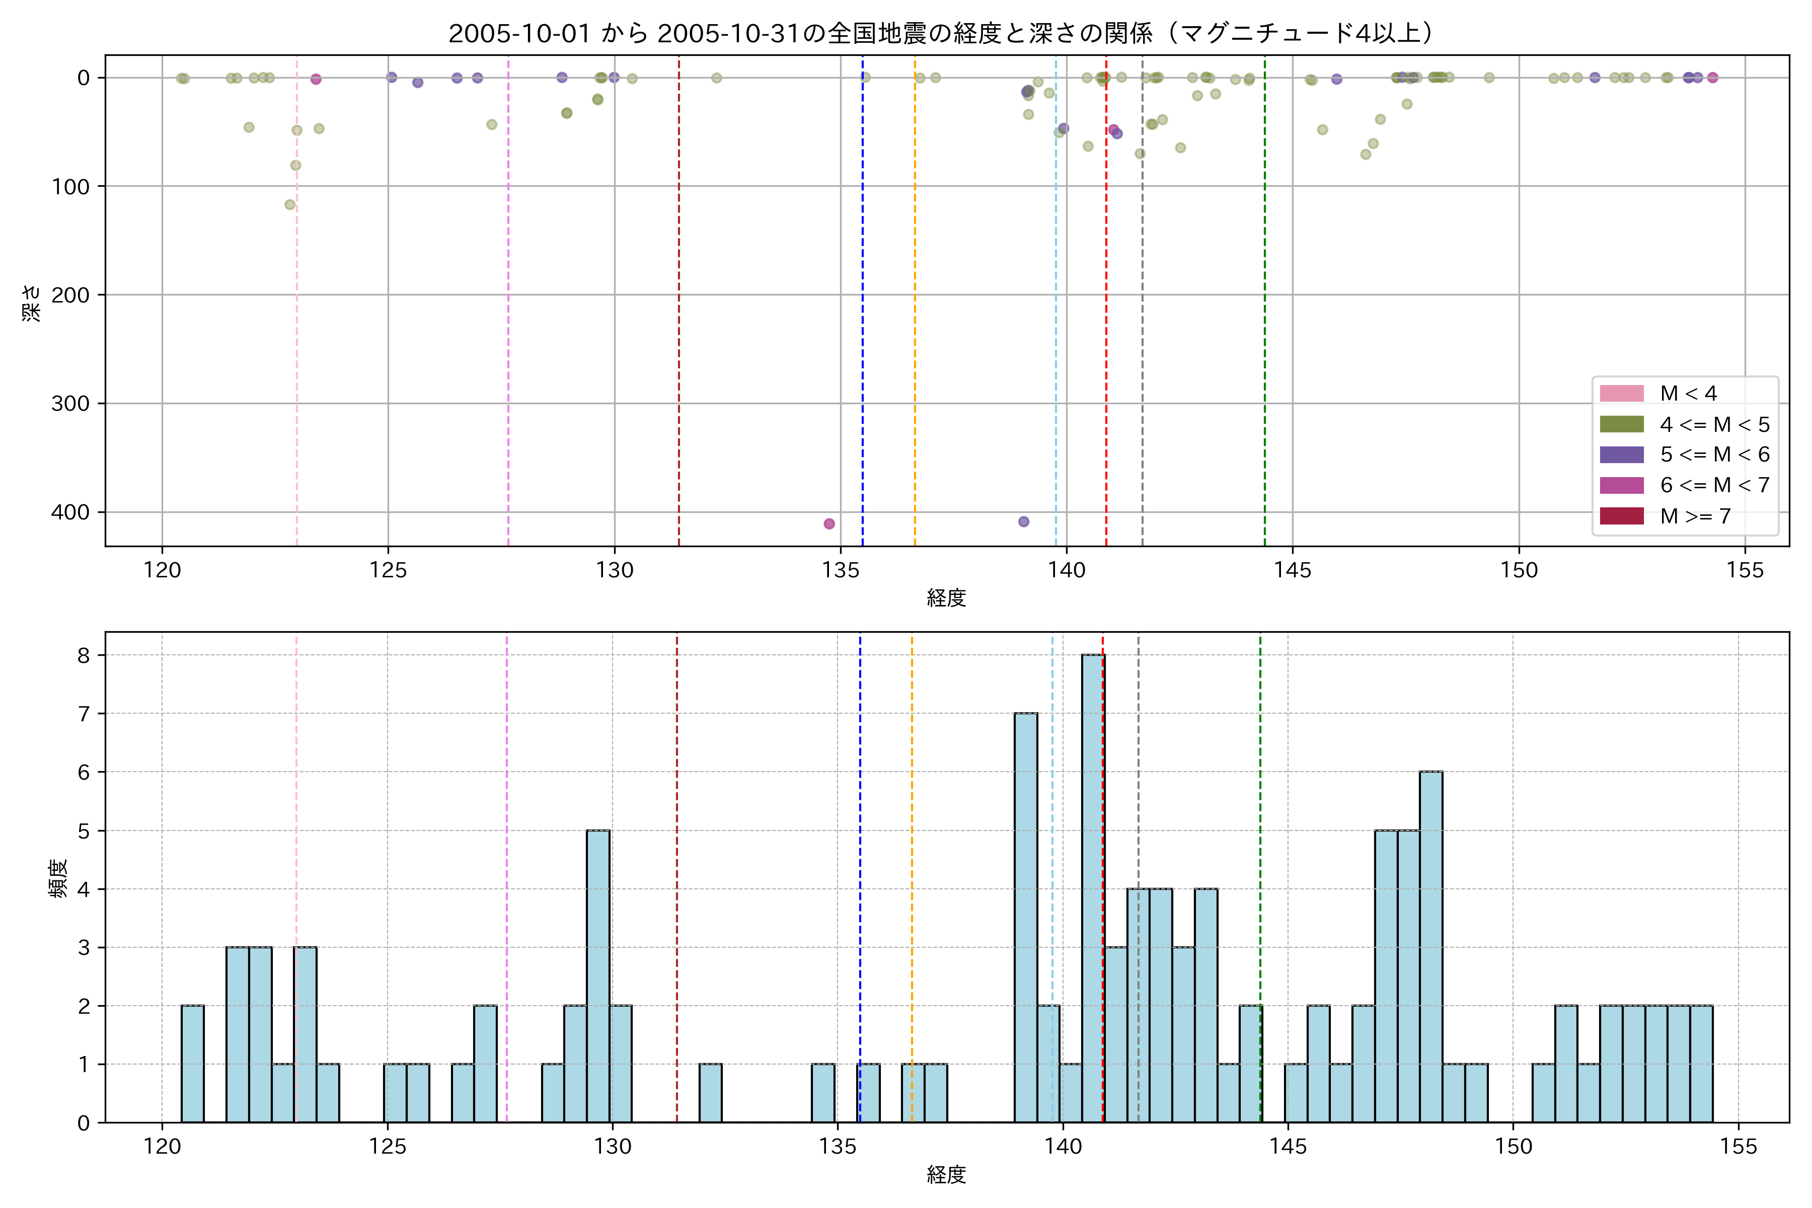Click the dark red M >= 7 swatch

point(1621,516)
